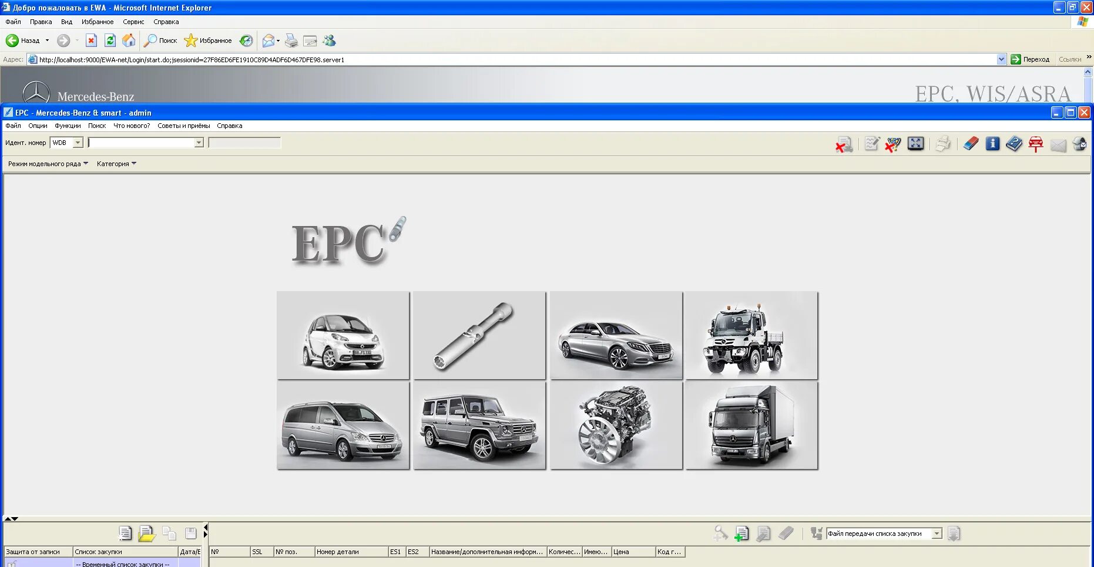The width and height of the screenshot is (1094, 567).
Task: Open the EPC Справка menu
Action: click(229, 126)
